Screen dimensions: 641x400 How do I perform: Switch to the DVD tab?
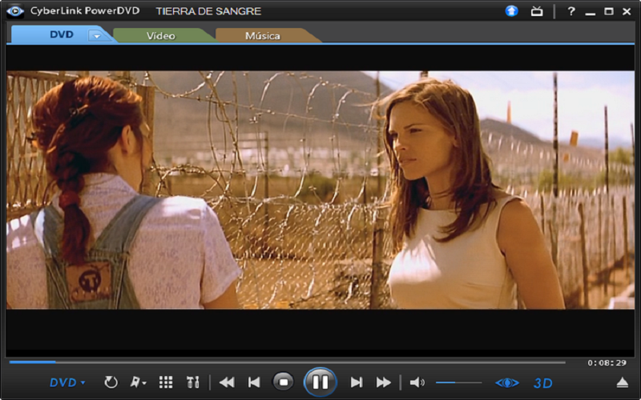click(62, 34)
